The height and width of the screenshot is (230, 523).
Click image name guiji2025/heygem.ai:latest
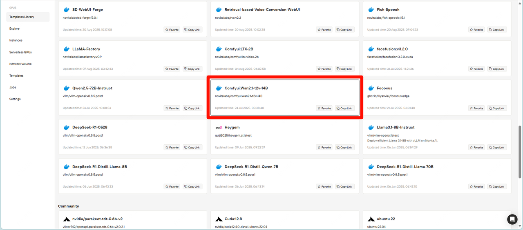[233, 135]
